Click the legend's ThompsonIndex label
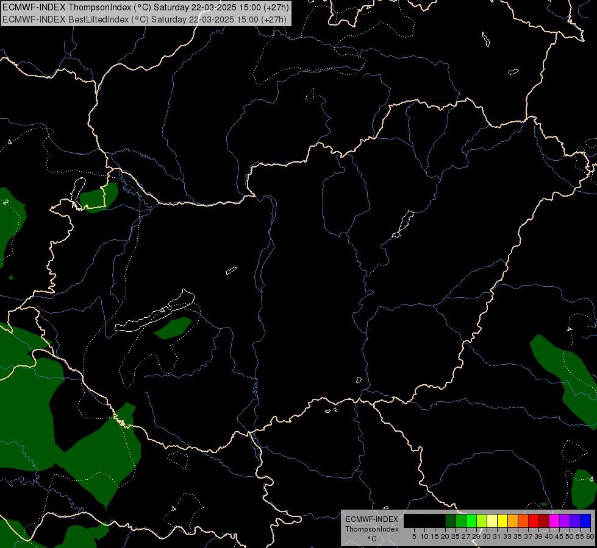This screenshot has width=597, height=548. [372, 529]
